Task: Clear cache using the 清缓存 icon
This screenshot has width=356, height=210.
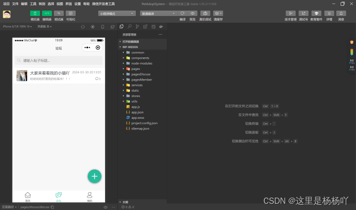Action: [x=218, y=13]
